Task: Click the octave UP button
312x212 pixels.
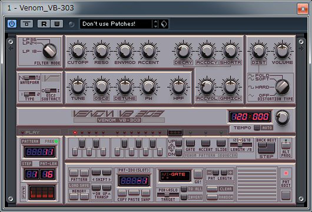Action: 178,143
